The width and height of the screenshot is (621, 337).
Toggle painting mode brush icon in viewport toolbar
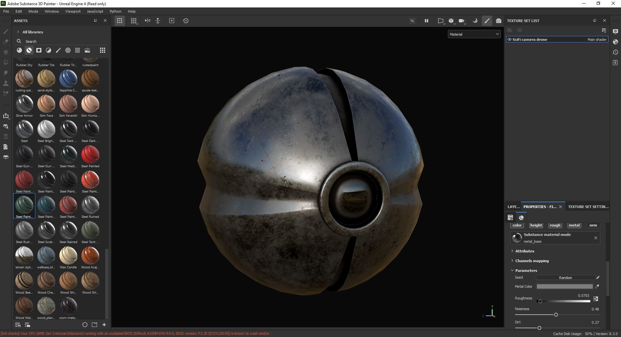(x=487, y=21)
